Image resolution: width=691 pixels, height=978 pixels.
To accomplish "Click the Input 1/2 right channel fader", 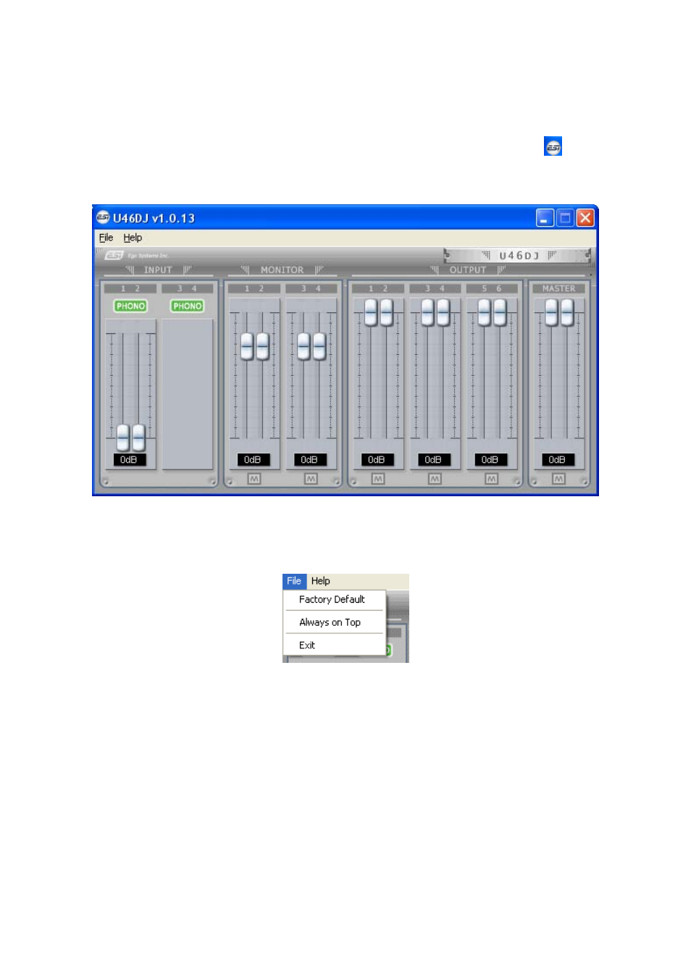I will coord(138,438).
